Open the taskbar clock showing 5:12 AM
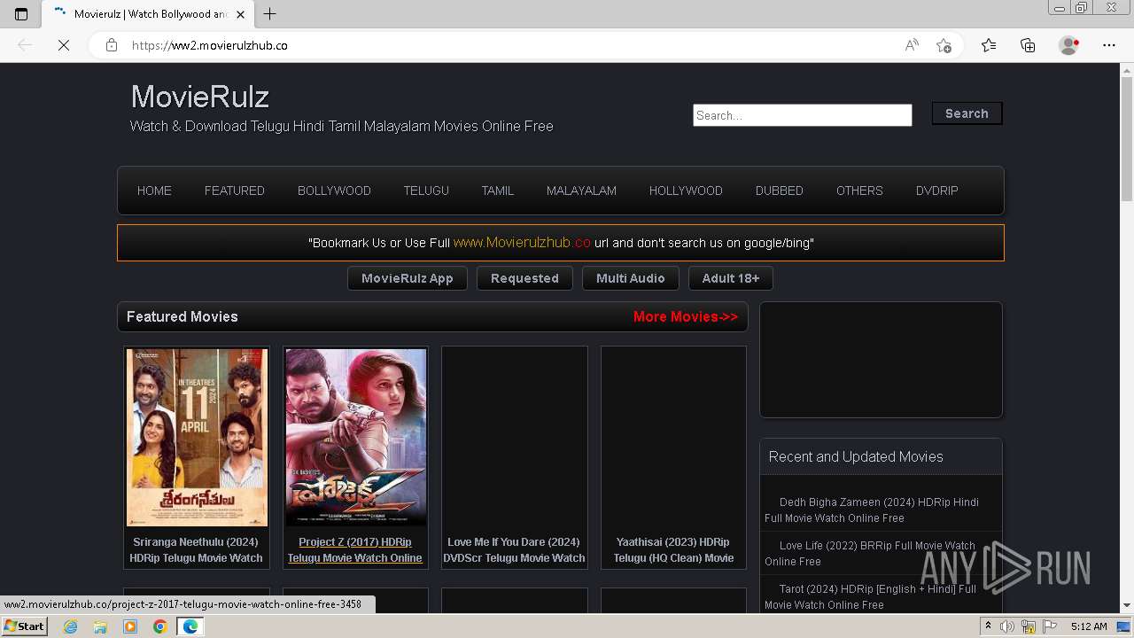 click(x=1089, y=626)
